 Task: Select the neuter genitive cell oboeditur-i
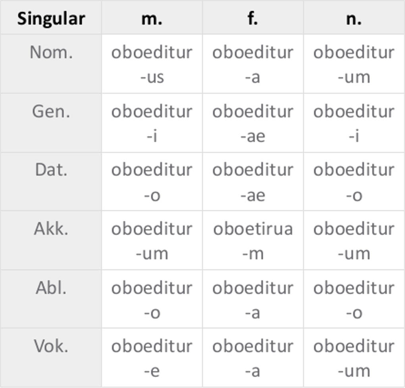354,123
